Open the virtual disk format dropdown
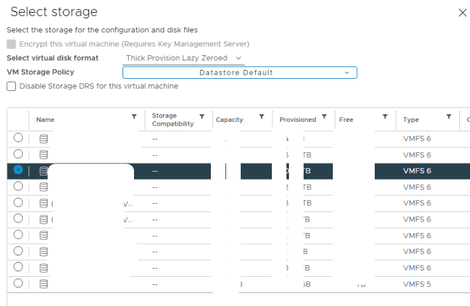This screenshot has height=306, width=470. (x=184, y=58)
